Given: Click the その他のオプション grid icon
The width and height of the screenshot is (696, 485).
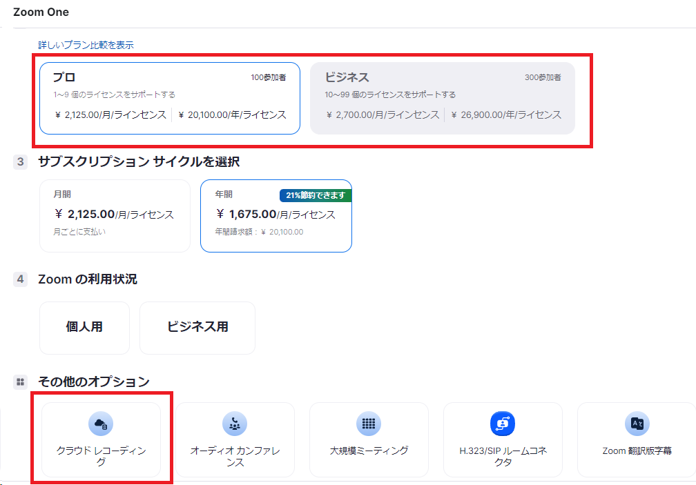Looking at the screenshot, I should click(x=21, y=382).
